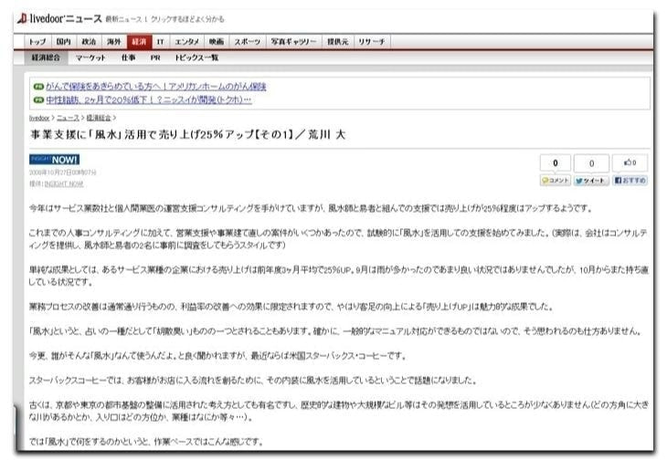This screenshot has width=667, height=460.
Task: Select the 経済総合 sub-tab
Action: [46, 57]
